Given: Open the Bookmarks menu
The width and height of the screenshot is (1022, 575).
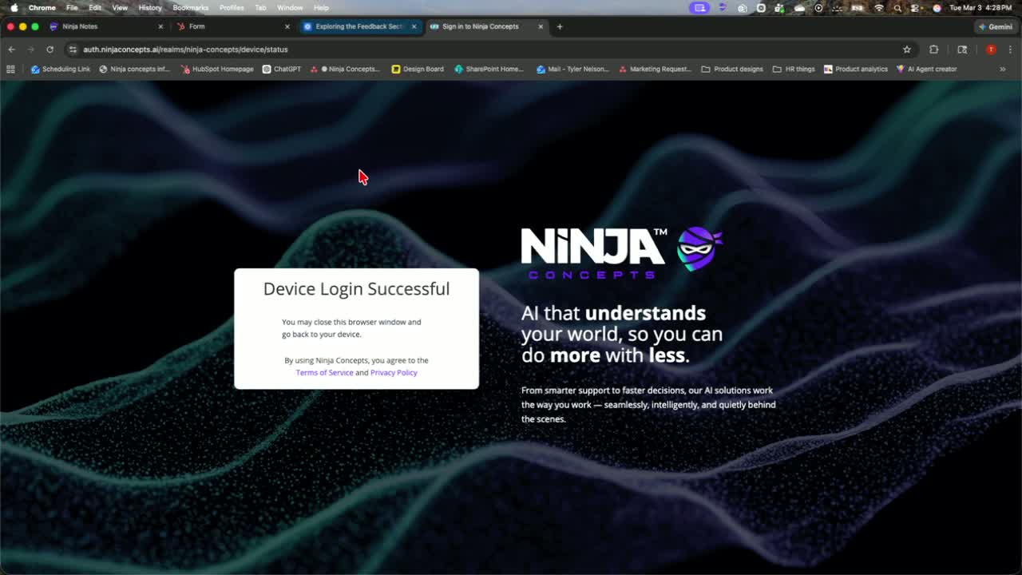Looking at the screenshot, I should click(x=191, y=7).
